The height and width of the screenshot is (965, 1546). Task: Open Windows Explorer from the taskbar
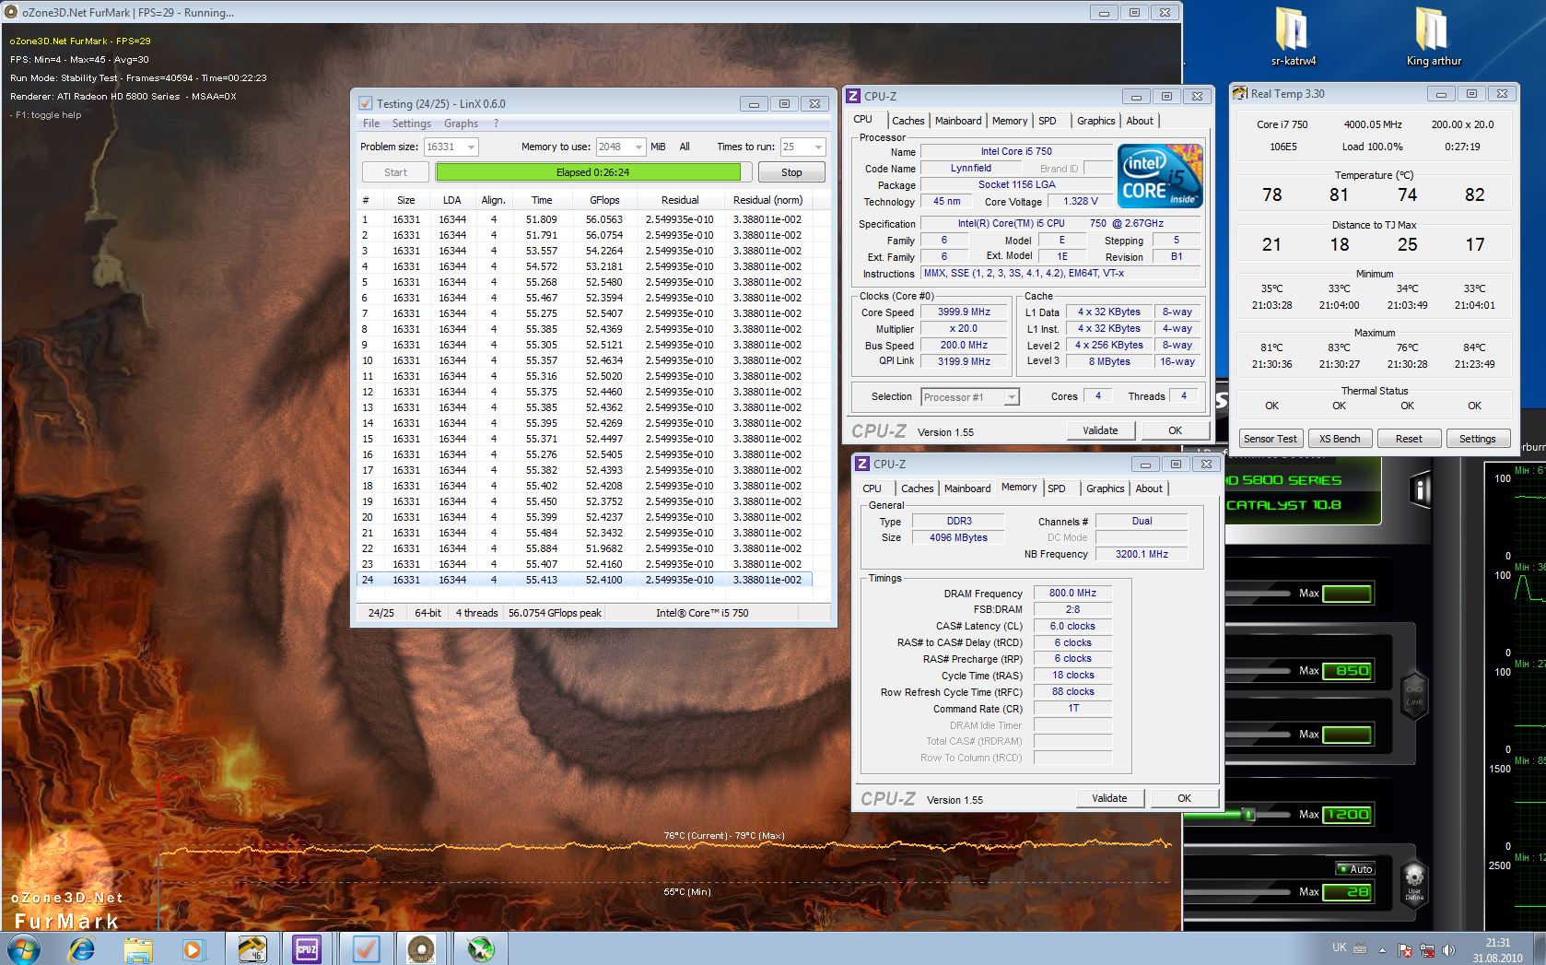click(x=138, y=948)
